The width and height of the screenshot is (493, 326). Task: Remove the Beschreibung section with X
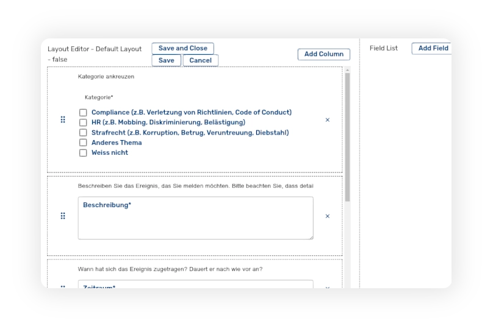pos(327,216)
